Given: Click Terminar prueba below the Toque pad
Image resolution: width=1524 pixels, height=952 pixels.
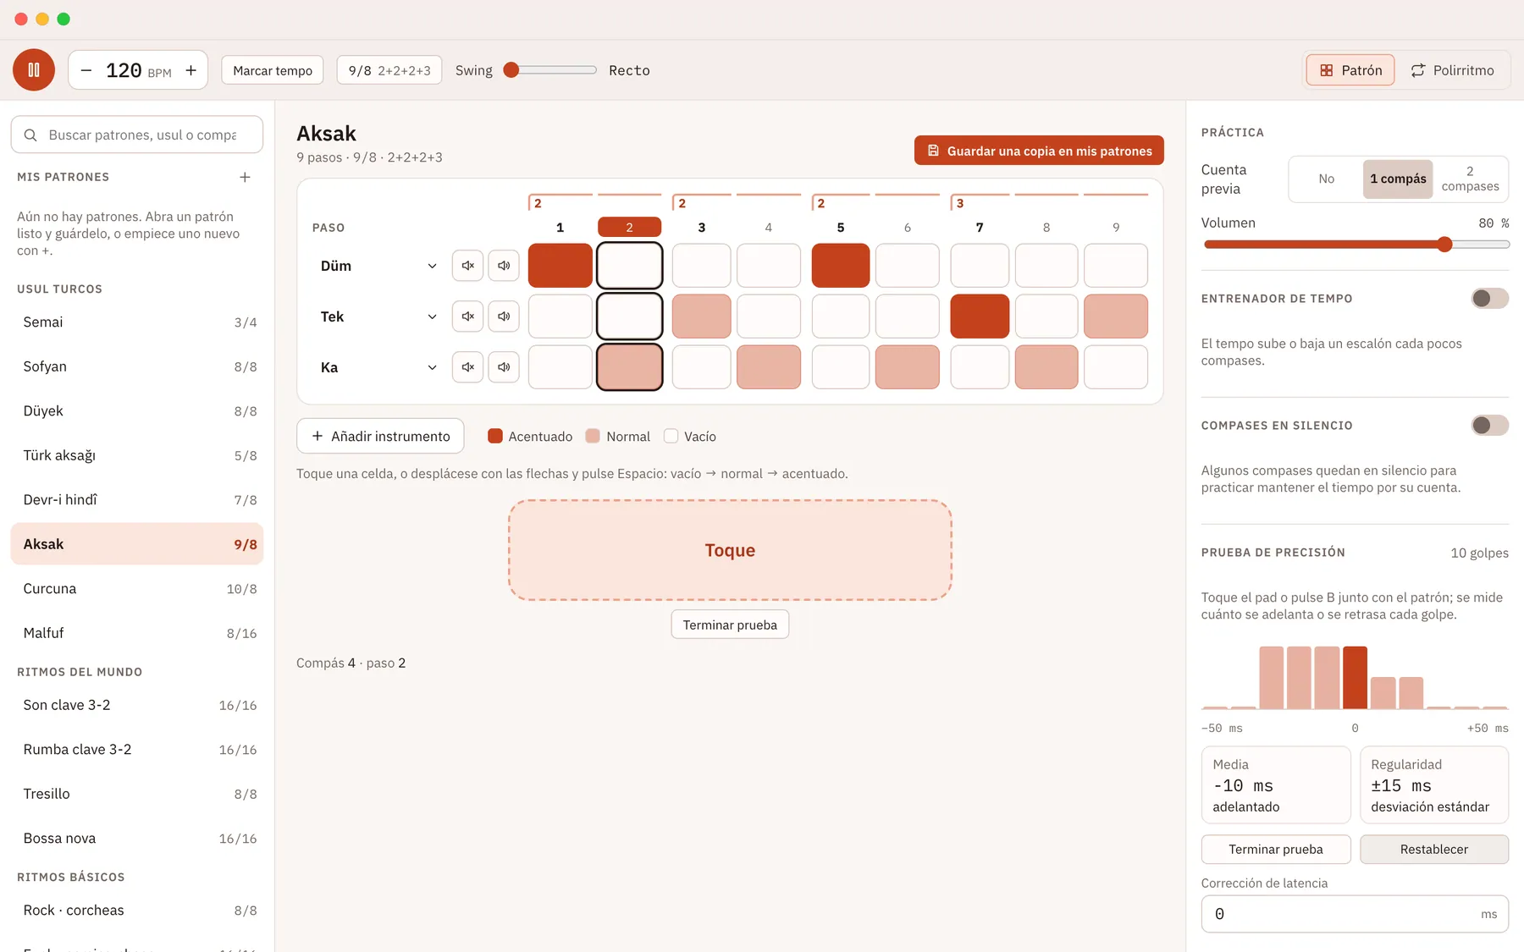Looking at the screenshot, I should [x=730, y=625].
